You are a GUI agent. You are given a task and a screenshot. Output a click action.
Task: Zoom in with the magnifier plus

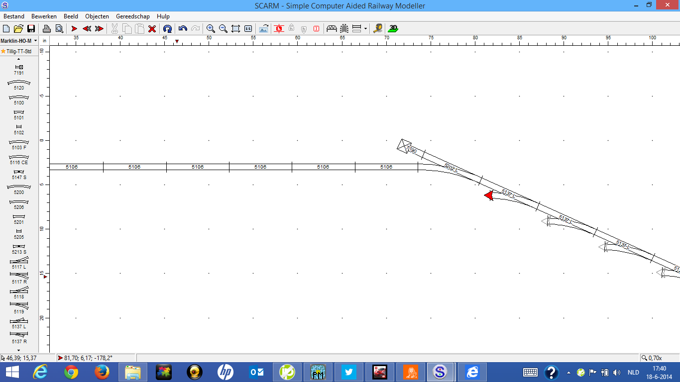pyautogui.click(x=211, y=29)
